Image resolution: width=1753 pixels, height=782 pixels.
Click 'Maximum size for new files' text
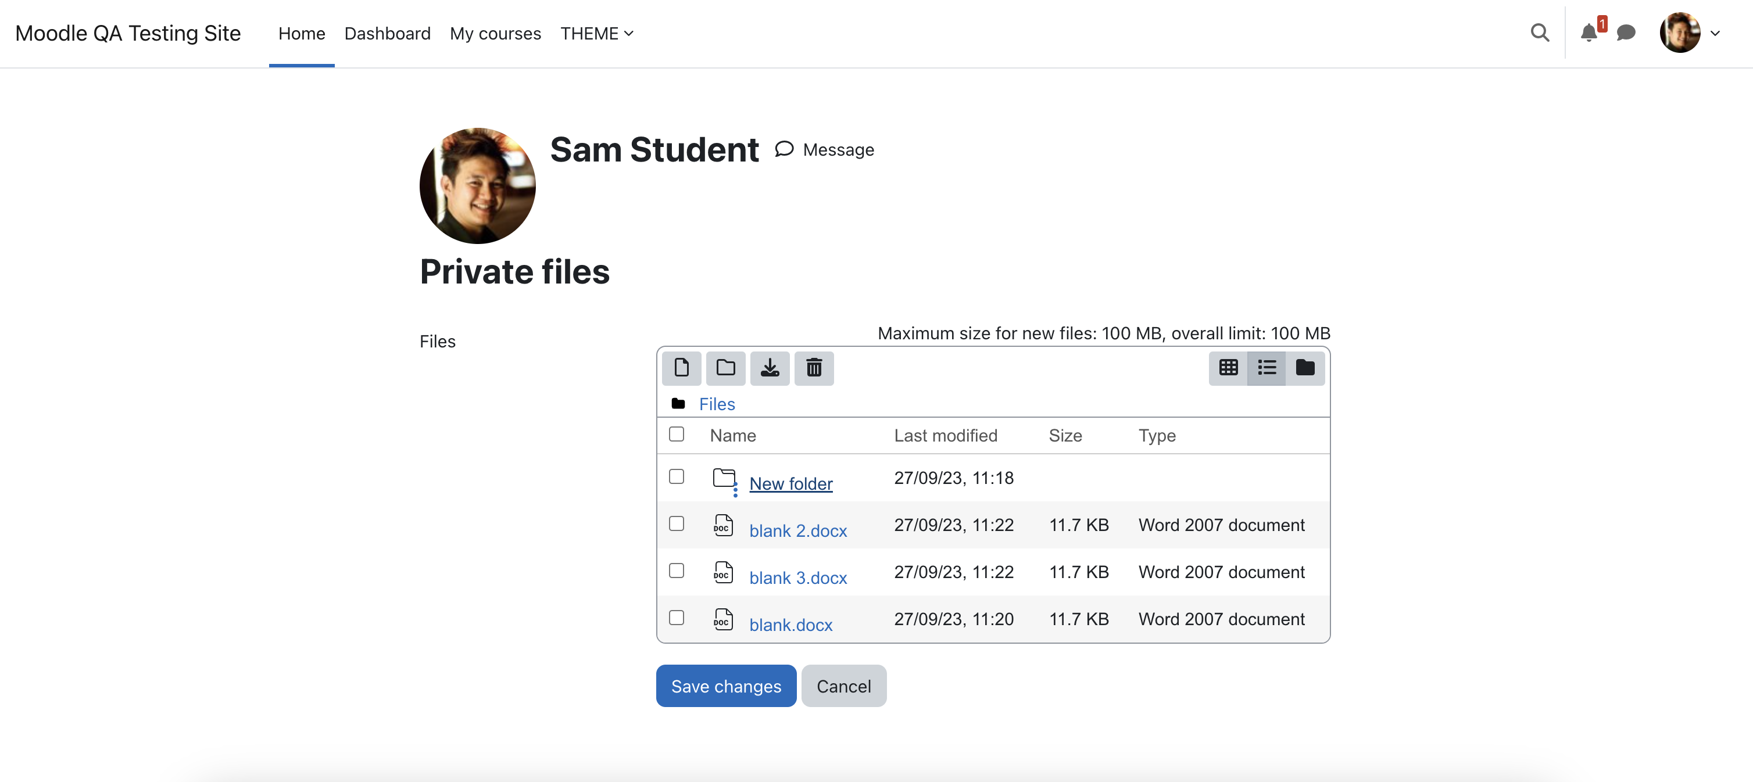[x=1104, y=333]
